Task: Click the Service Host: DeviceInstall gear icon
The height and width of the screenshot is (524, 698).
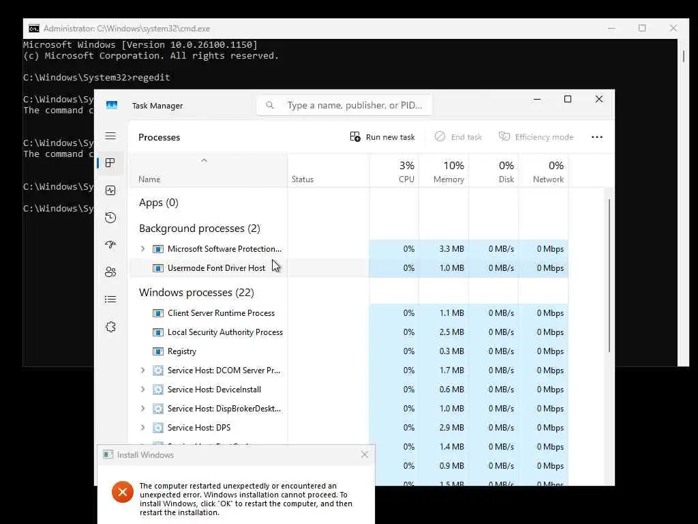Action: (158, 390)
